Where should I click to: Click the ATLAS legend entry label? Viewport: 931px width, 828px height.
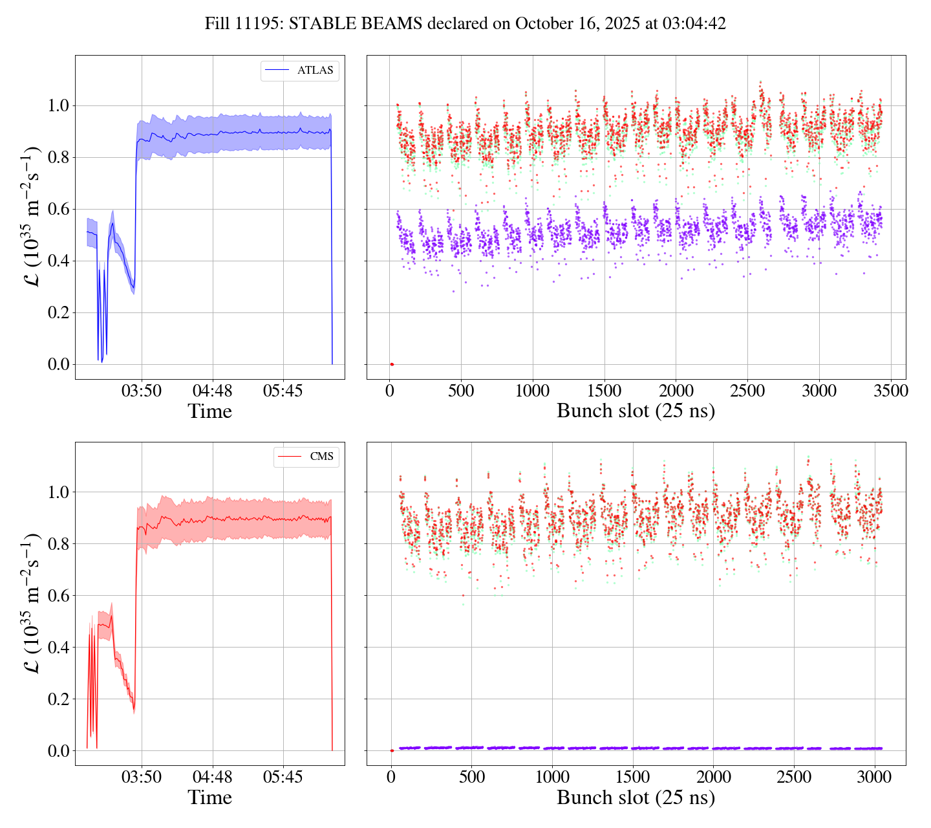(315, 71)
